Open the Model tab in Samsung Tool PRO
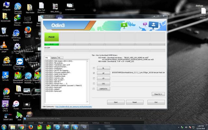This screenshot has width=208, height=130. (x=31, y=123)
